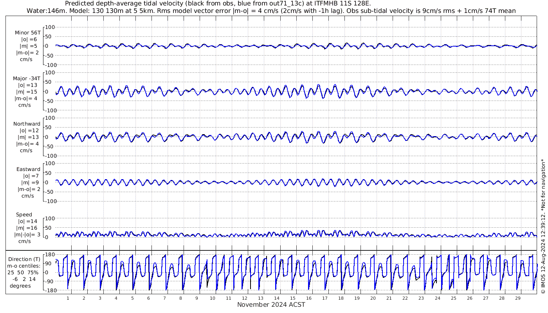Viewport: 548px width, 313px height.
Task: Click '|o| =7' in Eastward panel
Action: [31, 176]
